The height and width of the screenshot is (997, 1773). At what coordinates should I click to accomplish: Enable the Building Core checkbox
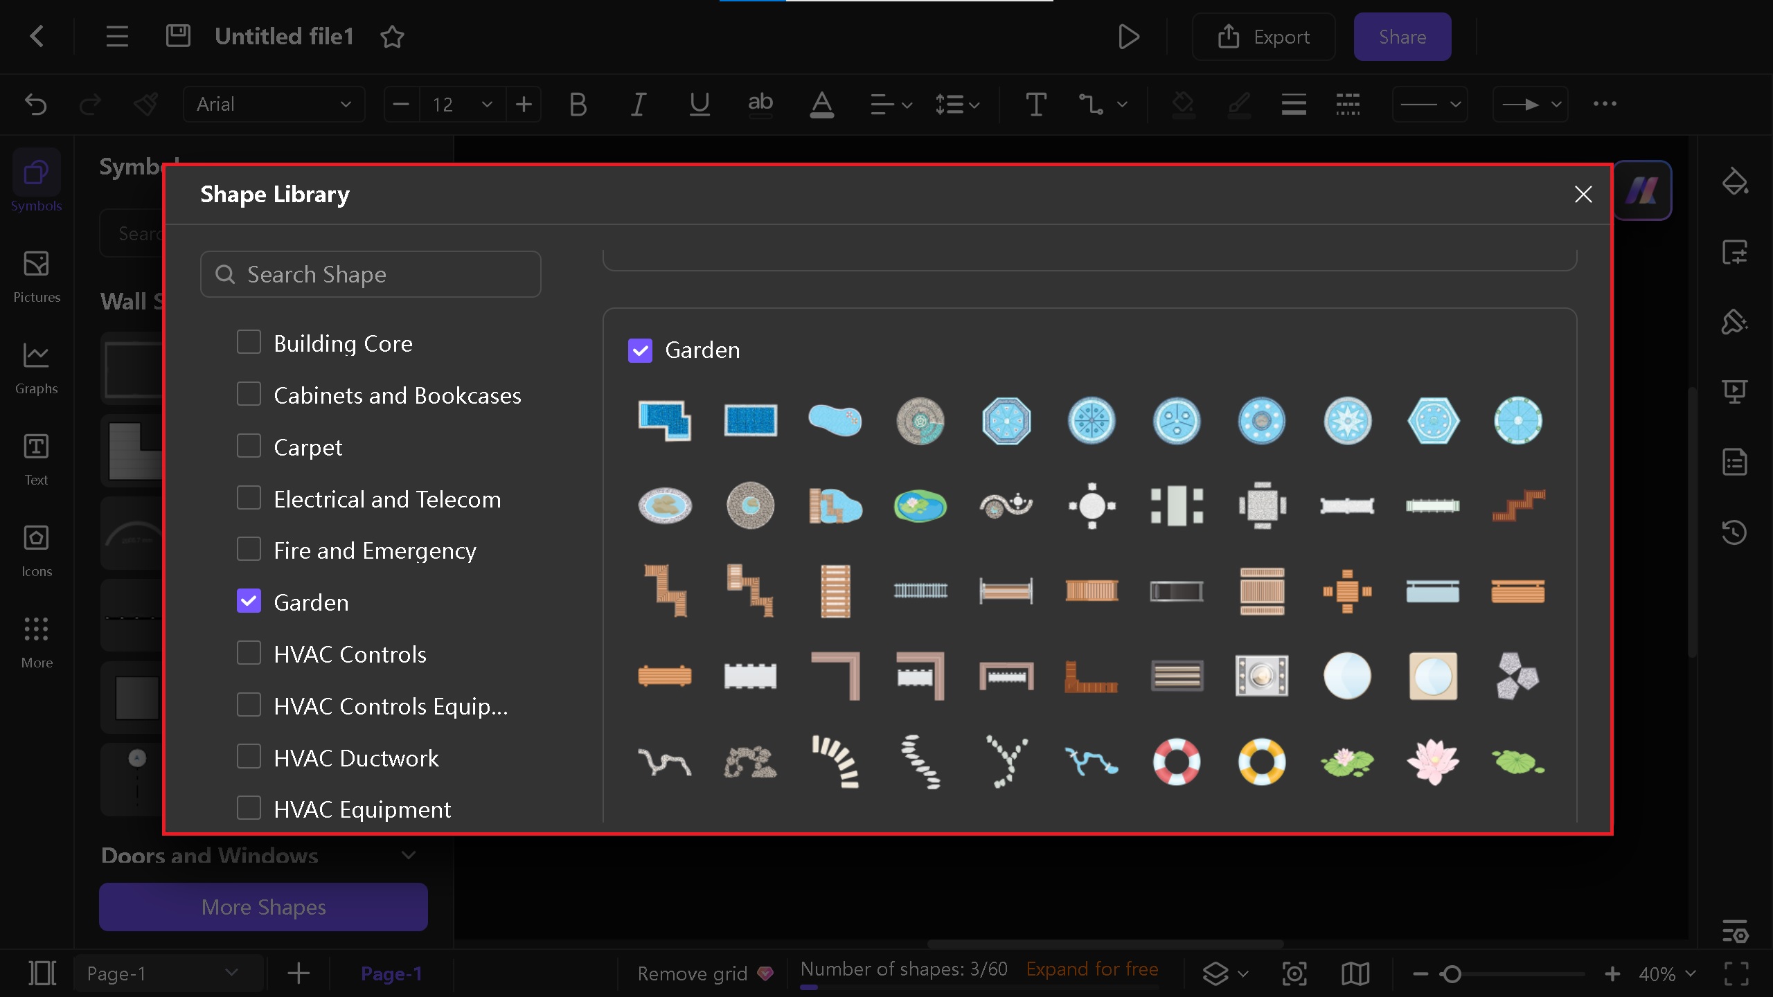[249, 342]
